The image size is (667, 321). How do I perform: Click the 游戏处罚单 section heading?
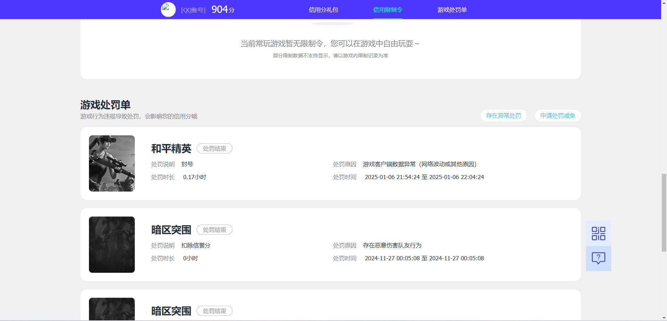105,104
